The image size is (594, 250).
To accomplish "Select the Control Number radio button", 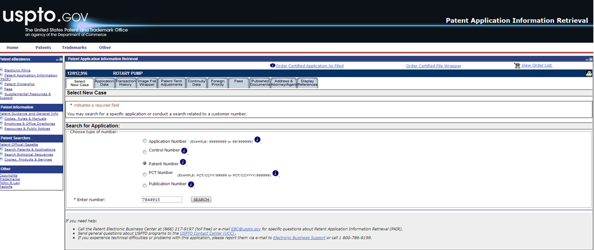I will [144, 152].
